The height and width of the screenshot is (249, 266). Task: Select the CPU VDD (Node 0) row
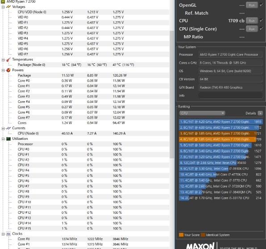(x=85, y=12)
